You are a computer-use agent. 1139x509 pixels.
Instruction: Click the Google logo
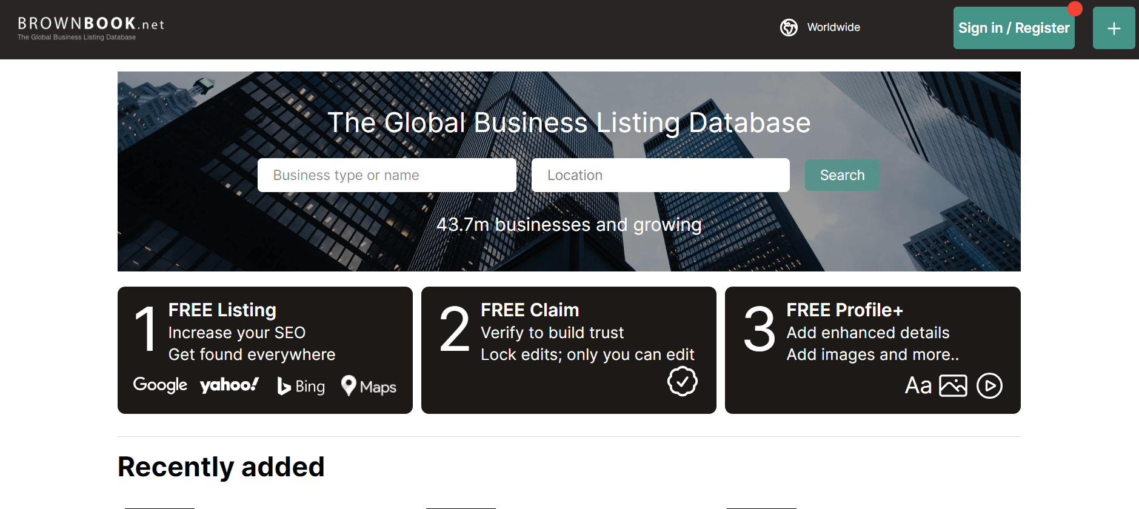[160, 385]
